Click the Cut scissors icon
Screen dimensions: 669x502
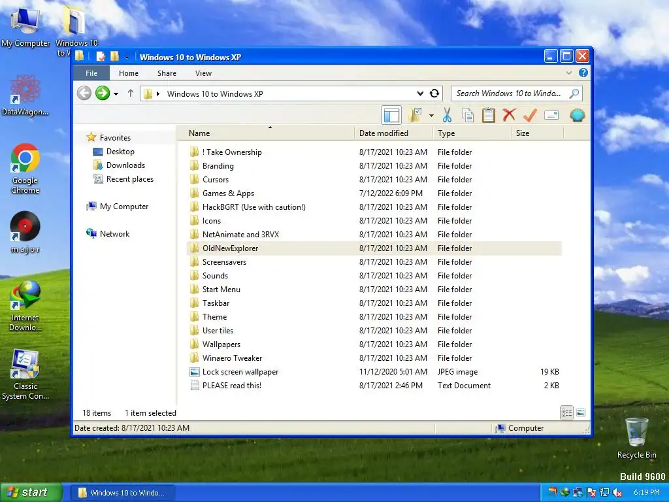[x=447, y=115]
